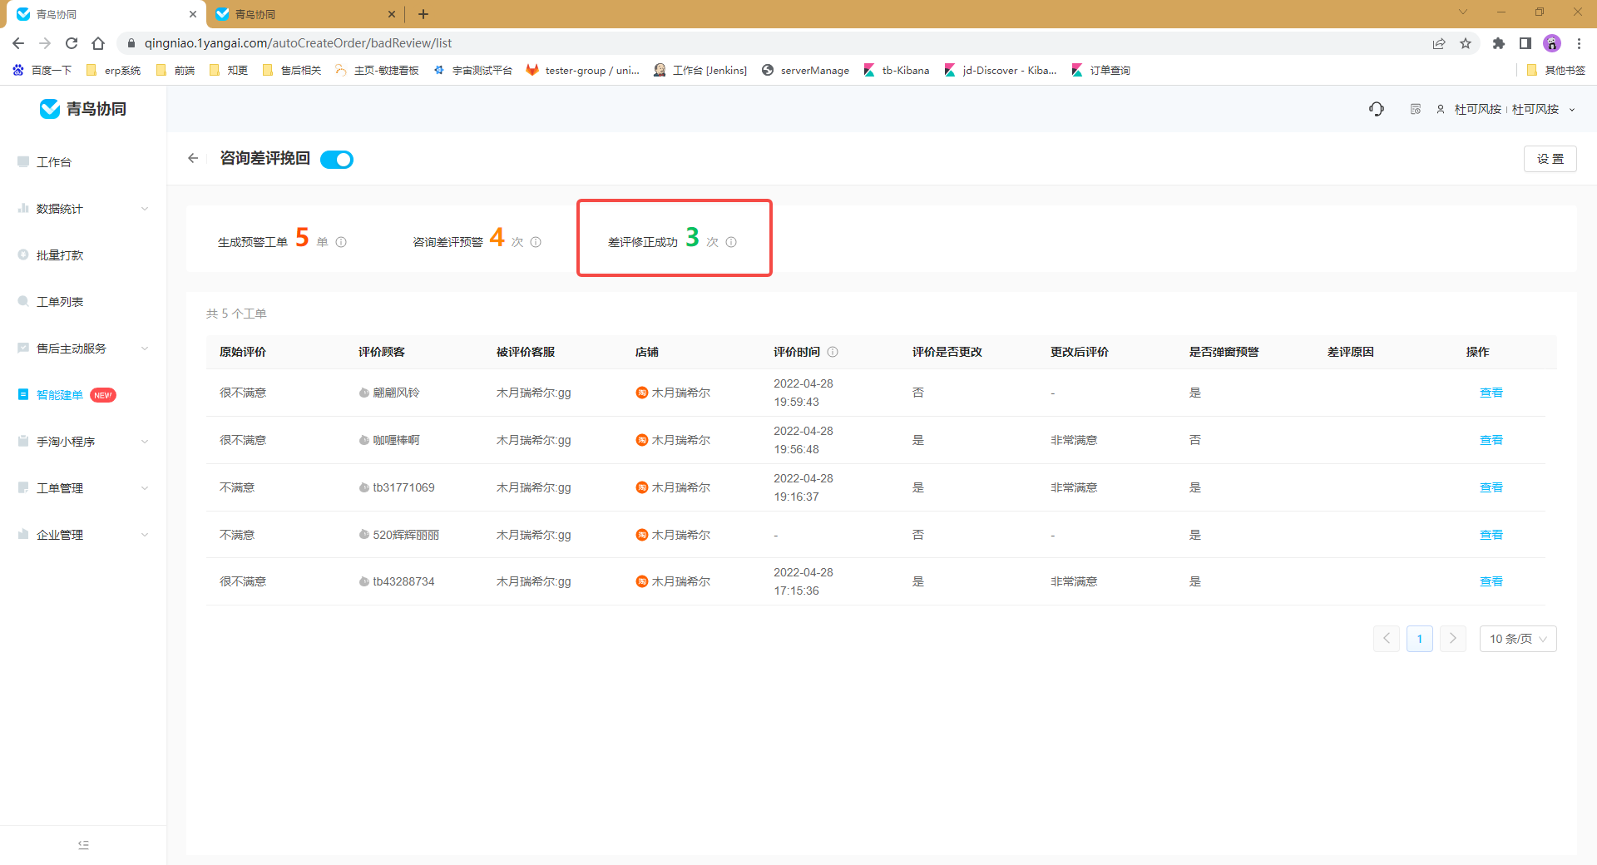Click 查看 for customer tb43288734

1491,581
